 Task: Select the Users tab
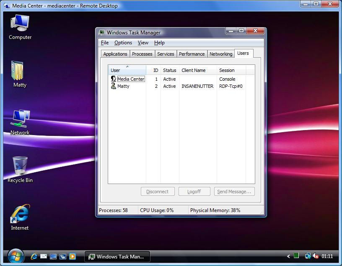click(x=243, y=53)
